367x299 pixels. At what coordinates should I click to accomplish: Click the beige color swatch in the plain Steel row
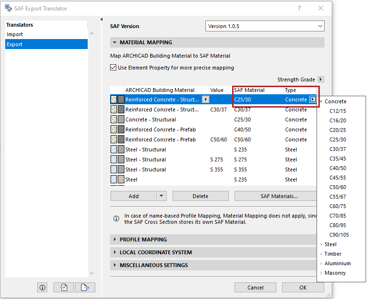point(121,179)
